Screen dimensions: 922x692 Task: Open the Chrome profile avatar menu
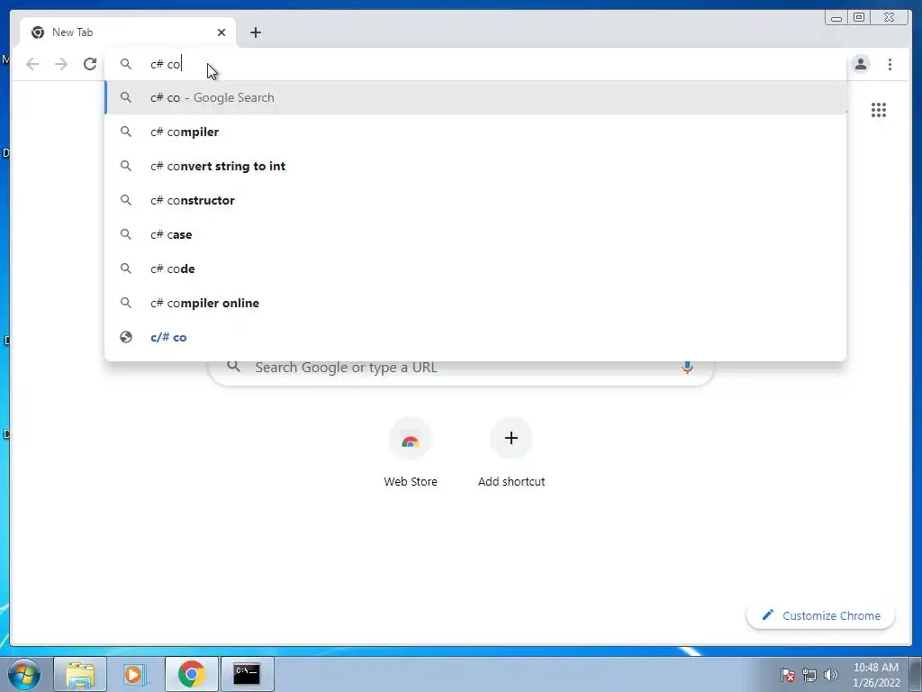coord(860,64)
